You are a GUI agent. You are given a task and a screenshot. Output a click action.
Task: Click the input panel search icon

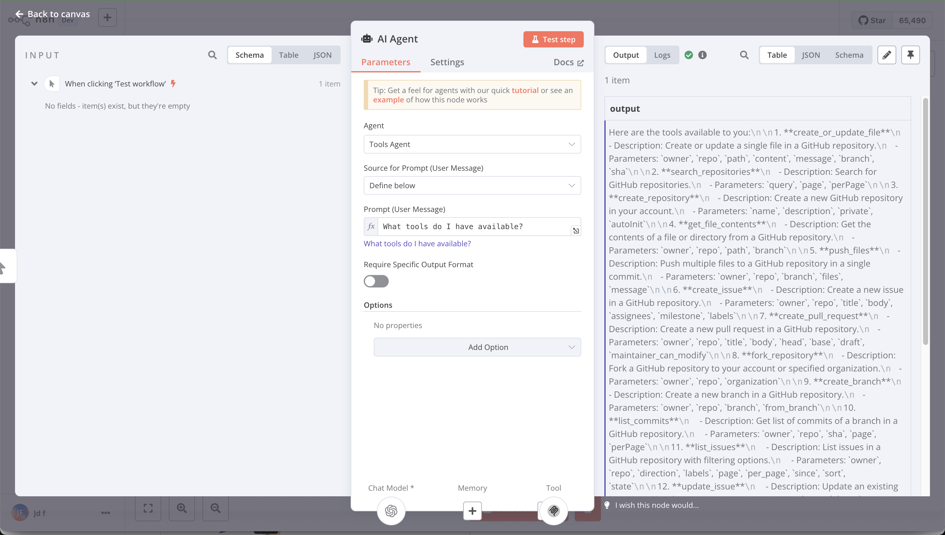(x=212, y=55)
